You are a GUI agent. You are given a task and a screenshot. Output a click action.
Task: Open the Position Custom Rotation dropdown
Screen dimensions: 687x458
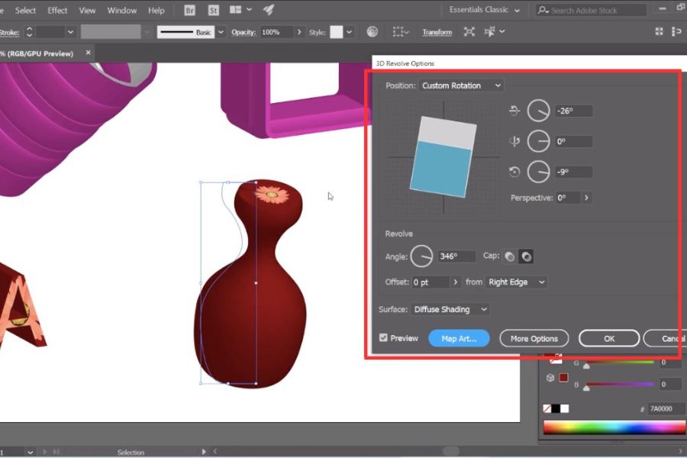click(x=461, y=85)
